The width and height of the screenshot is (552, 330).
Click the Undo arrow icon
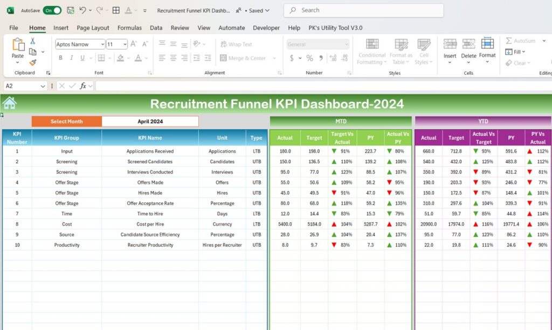pyautogui.click(x=82, y=11)
